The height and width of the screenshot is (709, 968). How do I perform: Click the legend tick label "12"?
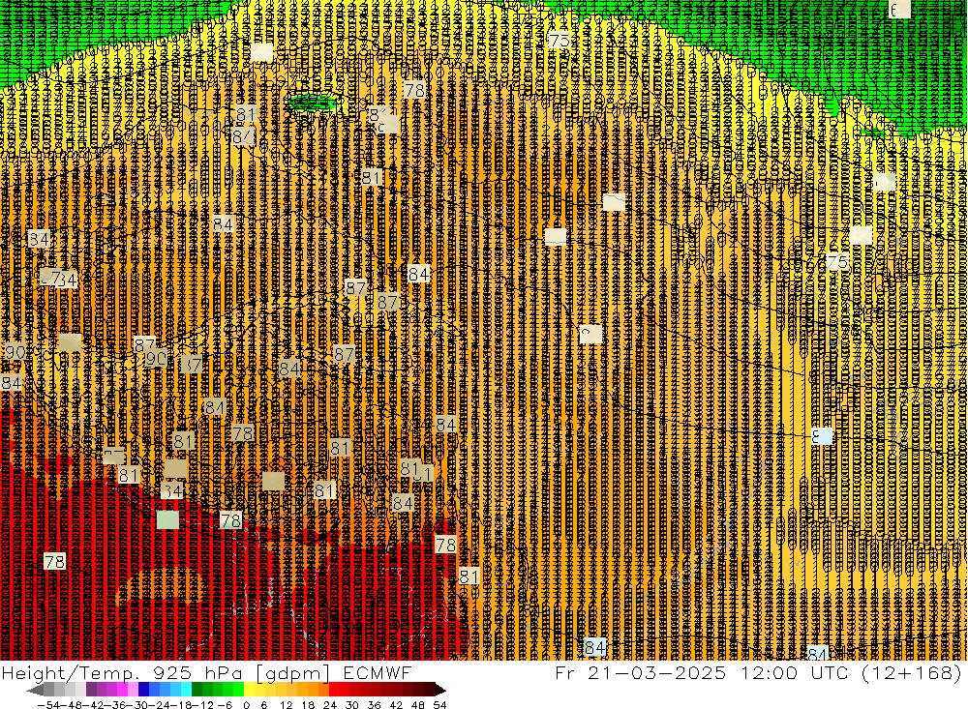coord(286,705)
